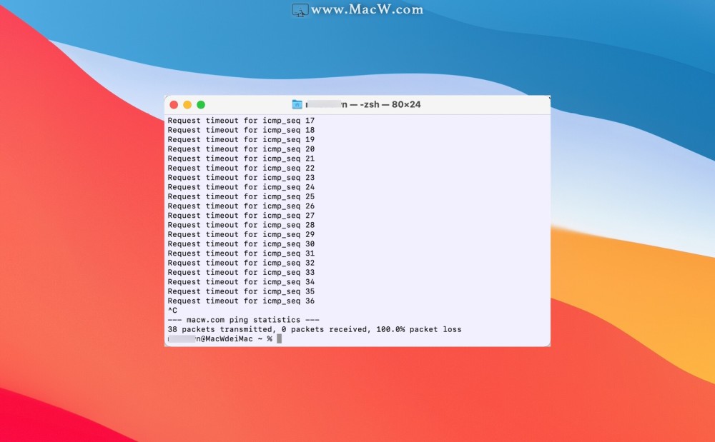Screen dimensions: 715x442
Task: Click the home folder icon in title bar
Action: (x=297, y=104)
